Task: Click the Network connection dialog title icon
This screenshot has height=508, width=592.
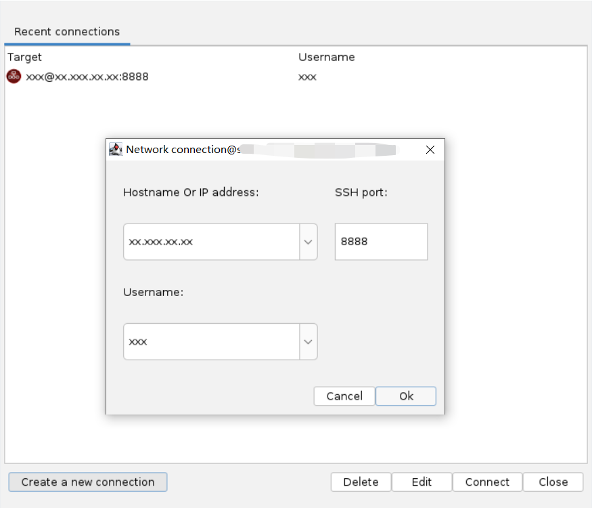Action: 116,150
